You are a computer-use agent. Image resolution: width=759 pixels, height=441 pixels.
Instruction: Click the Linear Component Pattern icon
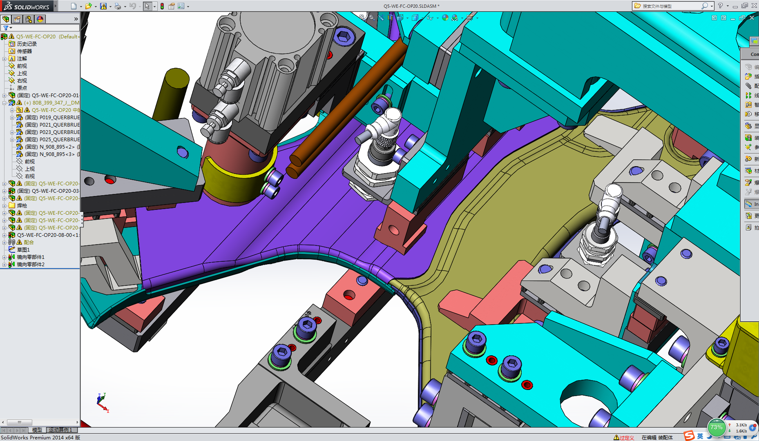(748, 95)
